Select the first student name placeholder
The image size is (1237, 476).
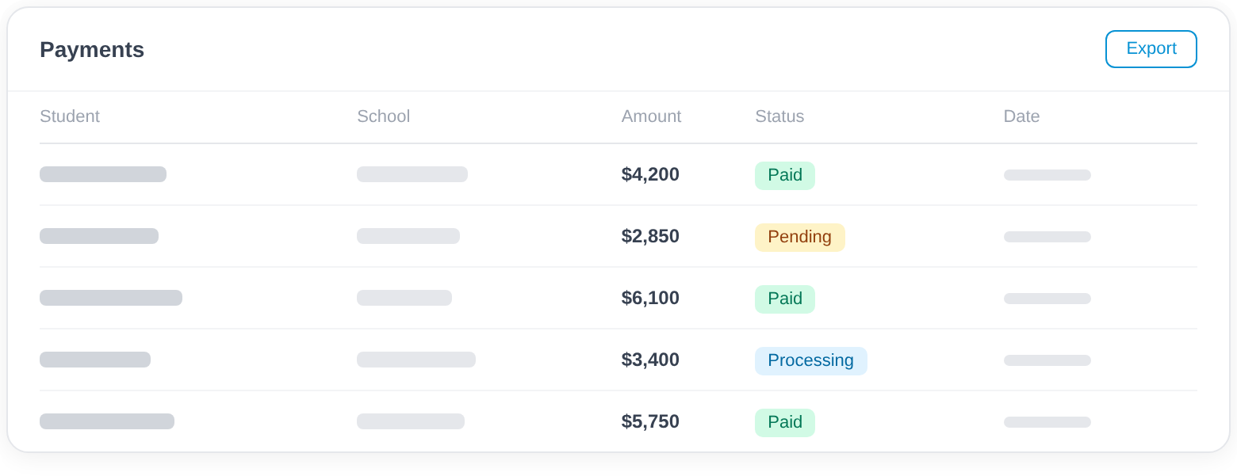click(103, 174)
